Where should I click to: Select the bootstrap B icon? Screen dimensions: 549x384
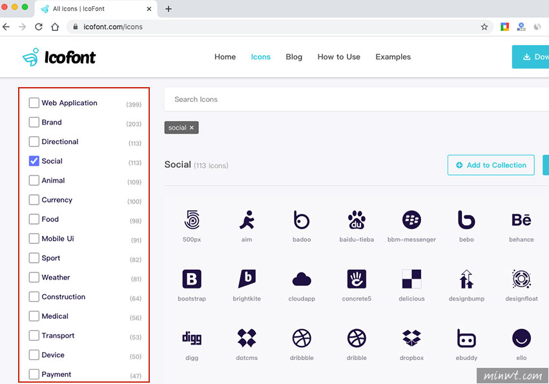point(192,279)
